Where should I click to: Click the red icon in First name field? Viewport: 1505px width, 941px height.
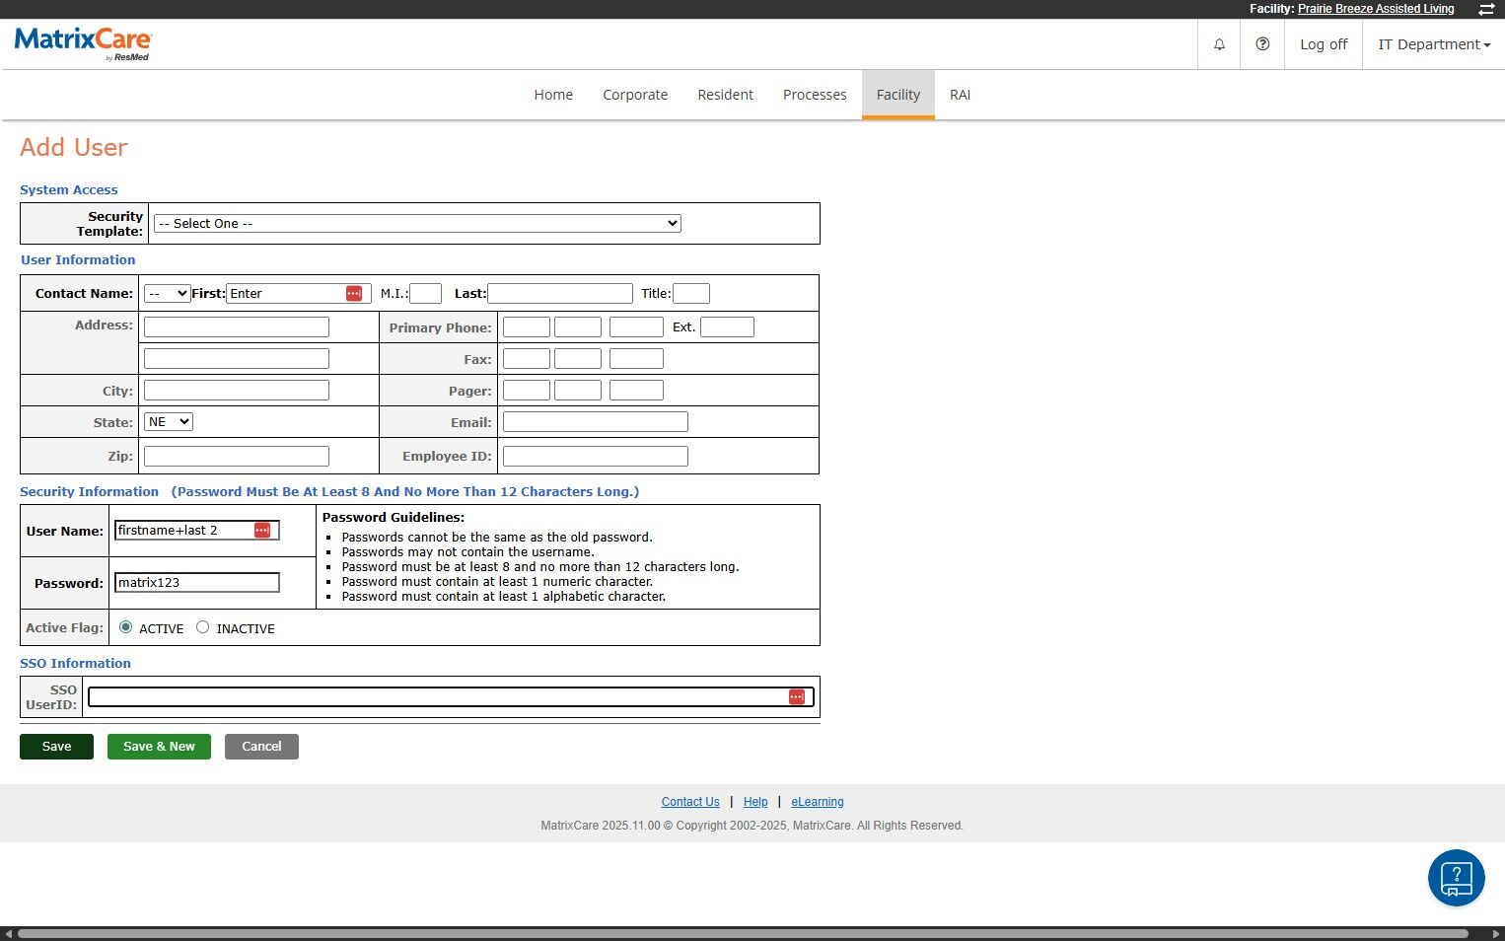tap(354, 294)
